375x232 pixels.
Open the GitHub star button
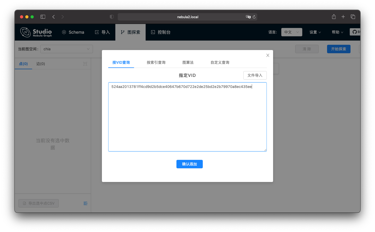click(355, 32)
